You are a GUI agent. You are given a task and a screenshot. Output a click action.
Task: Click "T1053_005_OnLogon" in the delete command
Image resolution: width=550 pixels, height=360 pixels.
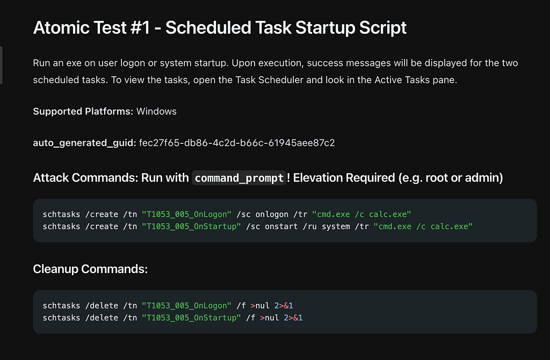[x=186, y=306]
